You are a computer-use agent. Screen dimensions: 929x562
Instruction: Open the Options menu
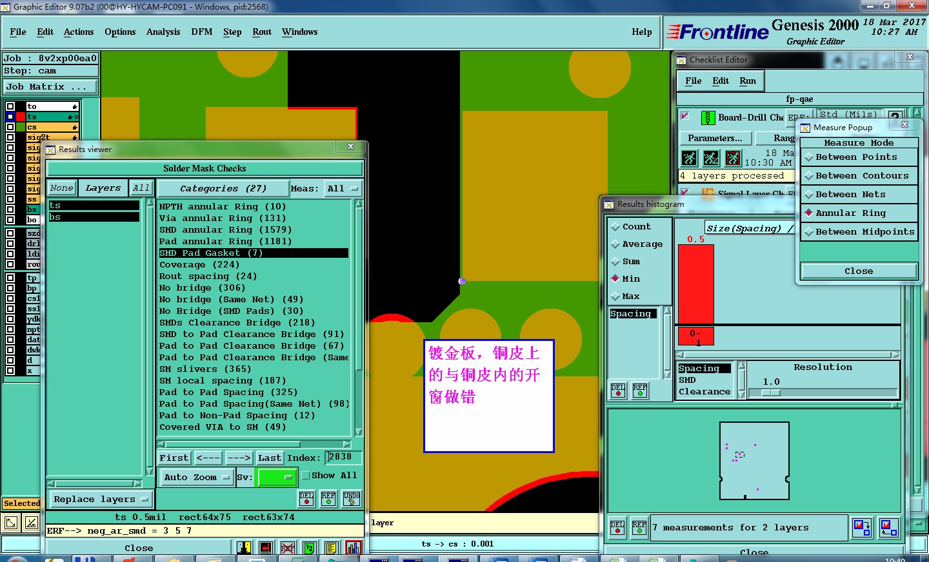pyautogui.click(x=120, y=32)
